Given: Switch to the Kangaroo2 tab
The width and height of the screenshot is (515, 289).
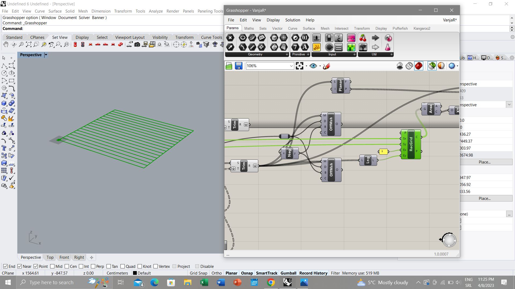Looking at the screenshot, I should click(422, 28).
